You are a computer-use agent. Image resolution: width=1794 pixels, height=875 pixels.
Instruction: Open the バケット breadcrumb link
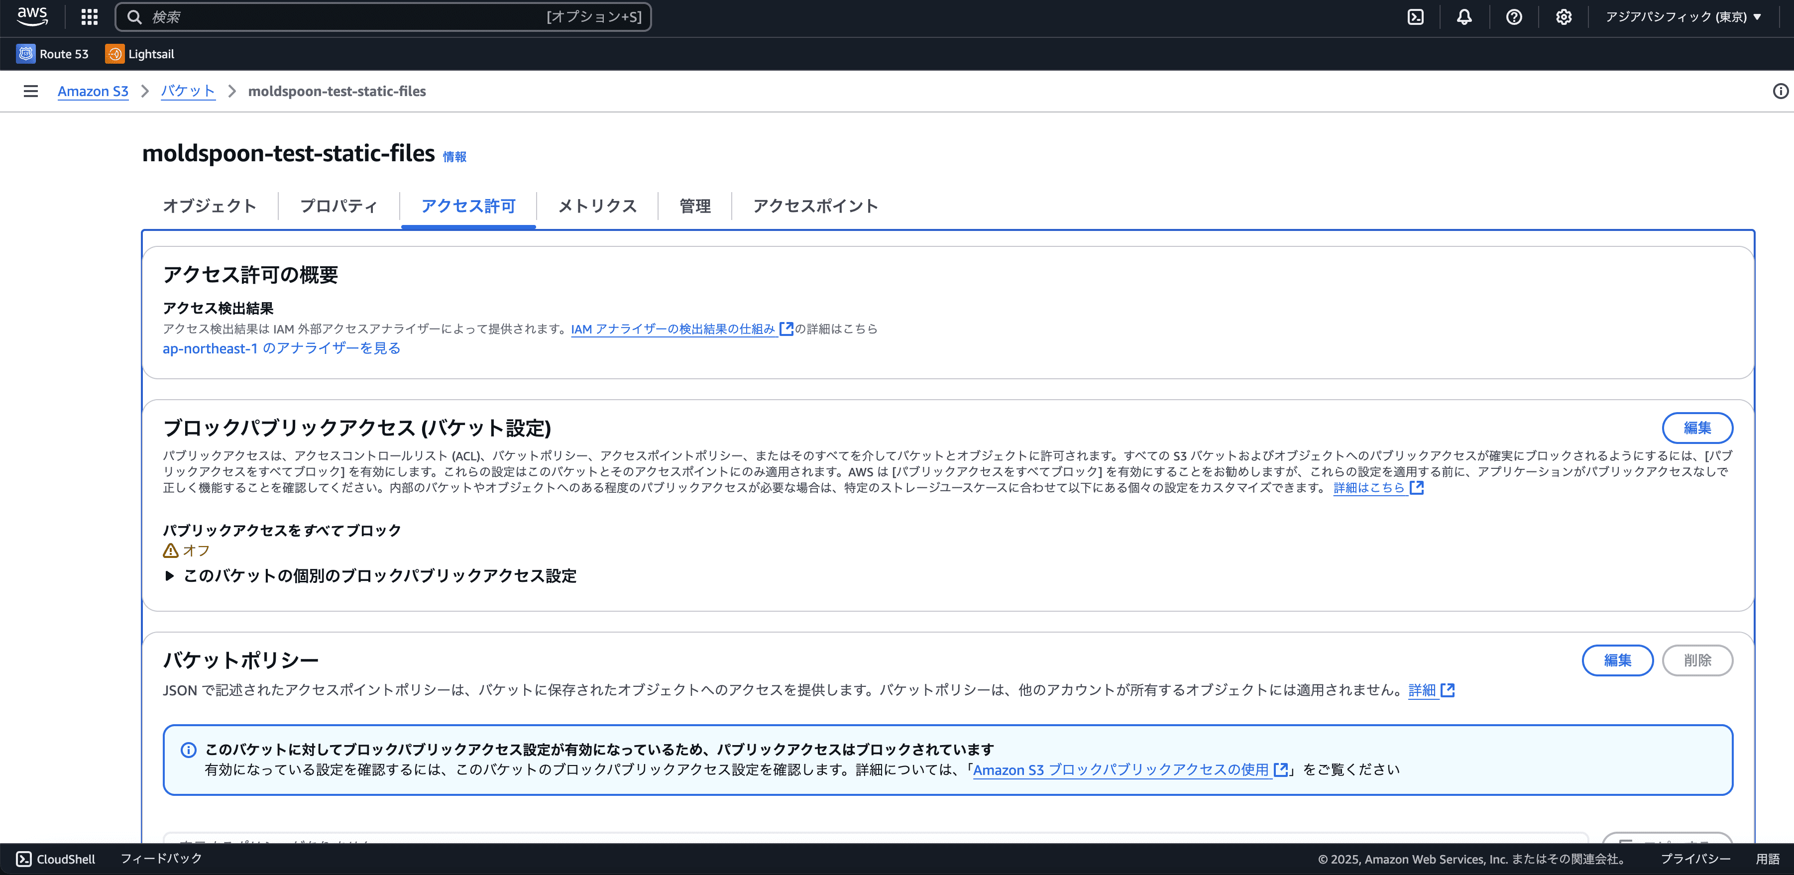[x=188, y=91]
